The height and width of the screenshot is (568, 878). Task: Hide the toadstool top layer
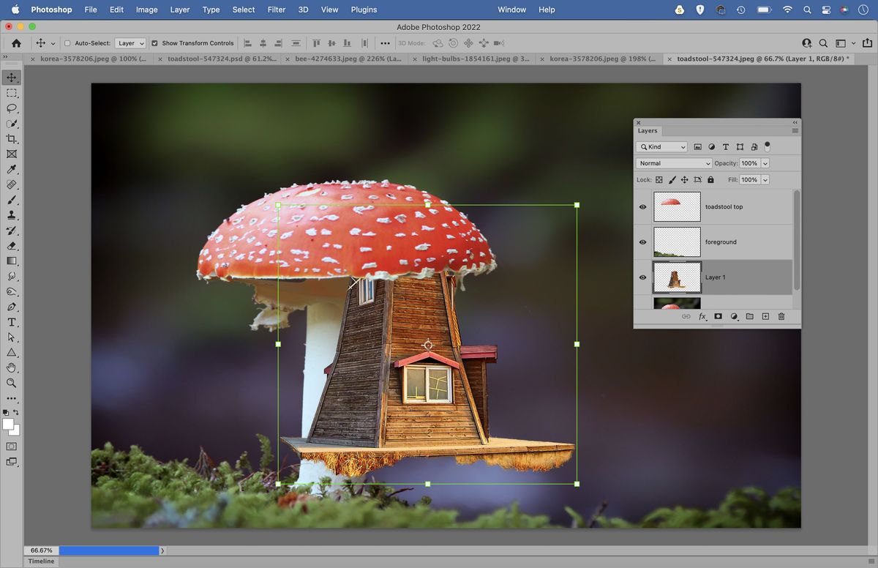coord(642,206)
